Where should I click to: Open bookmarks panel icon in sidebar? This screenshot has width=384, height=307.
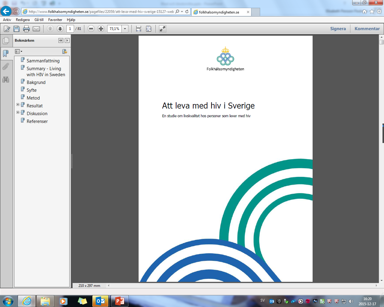(x=6, y=53)
